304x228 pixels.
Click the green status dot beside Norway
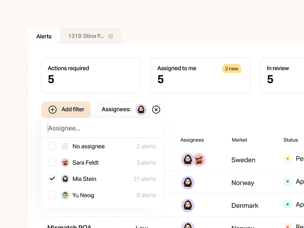pyautogui.click(x=288, y=181)
